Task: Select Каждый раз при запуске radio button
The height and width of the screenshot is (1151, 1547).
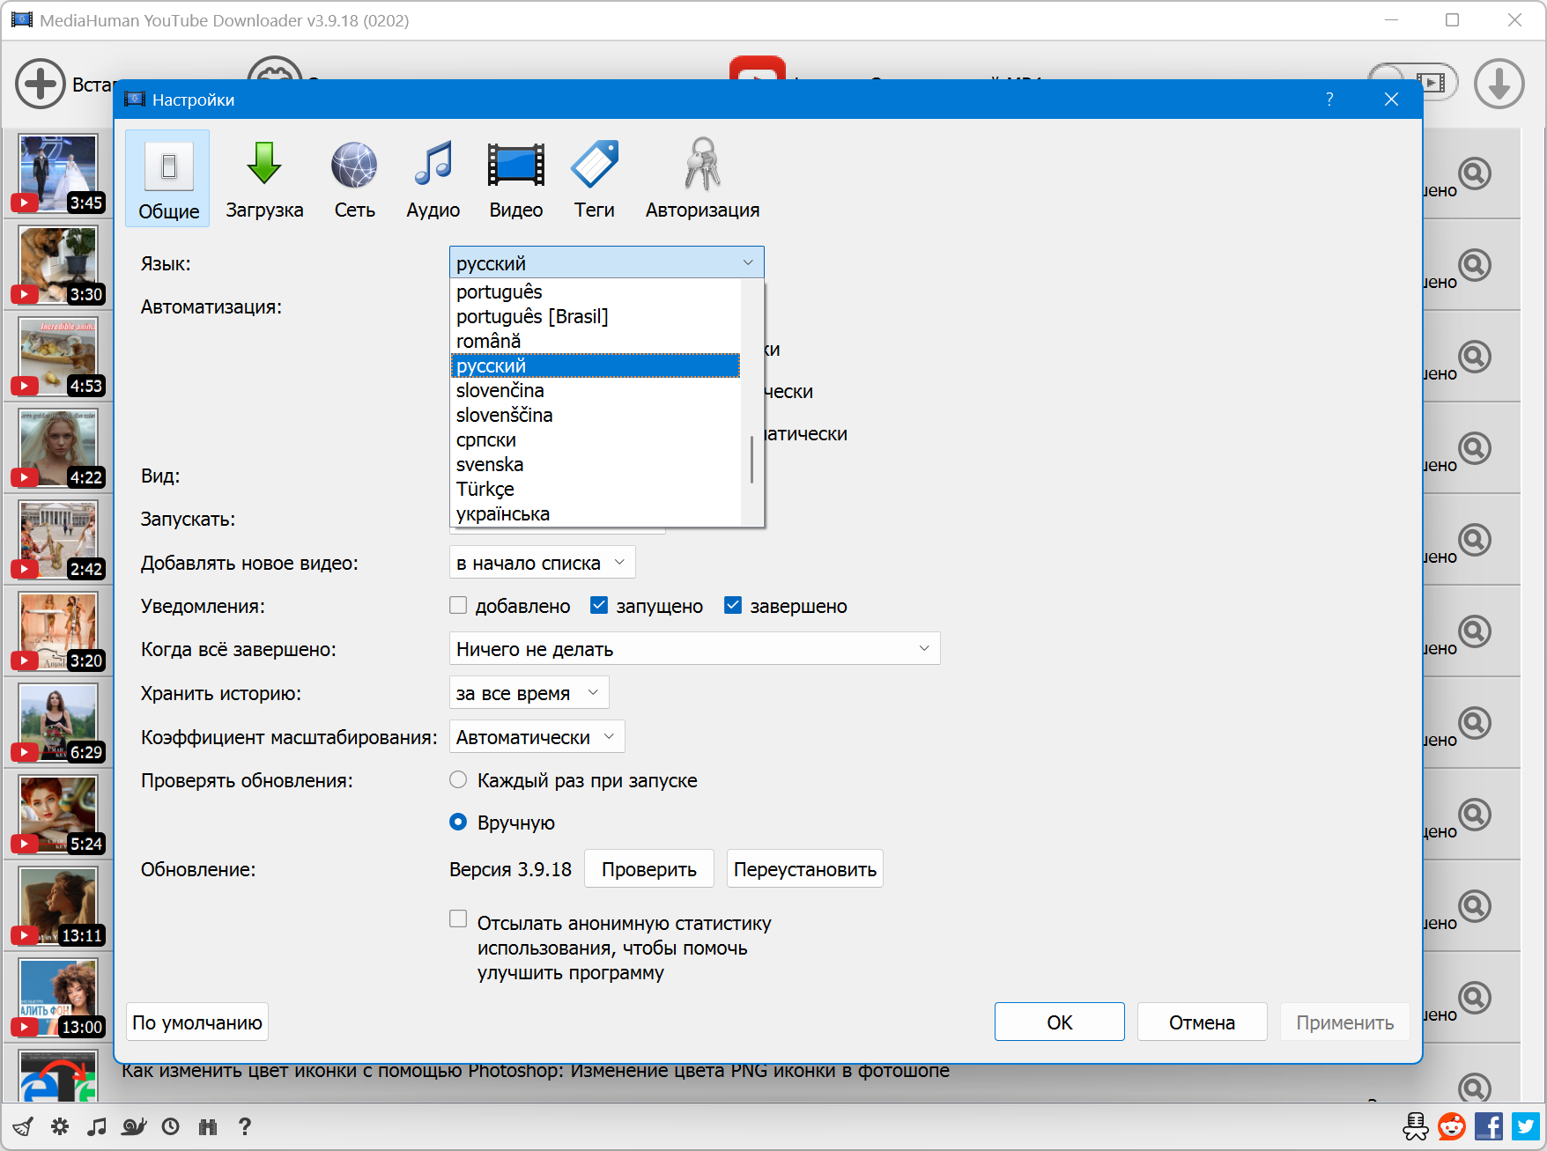Action: click(x=458, y=780)
